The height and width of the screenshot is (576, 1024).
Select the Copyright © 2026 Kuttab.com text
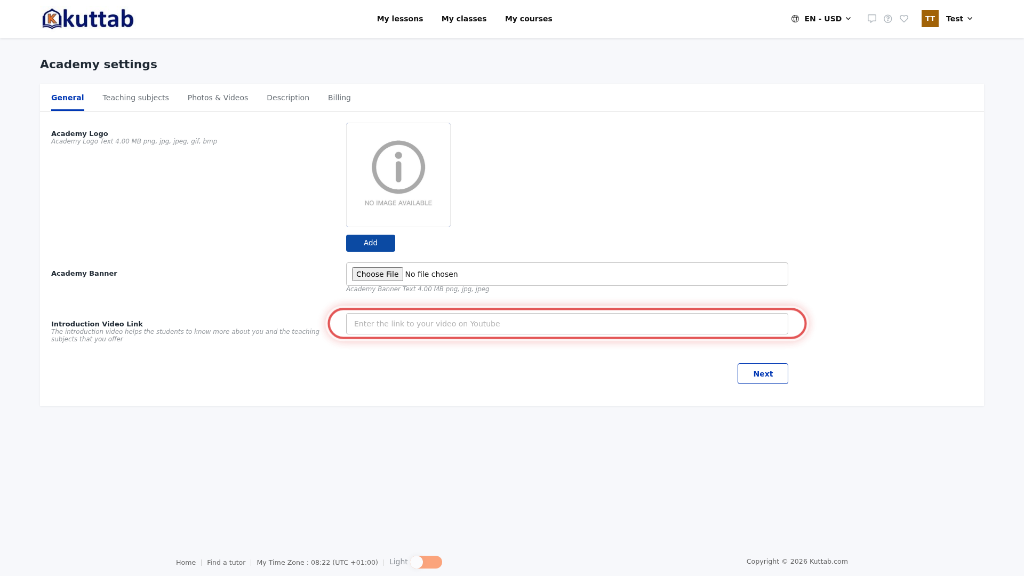tap(797, 562)
